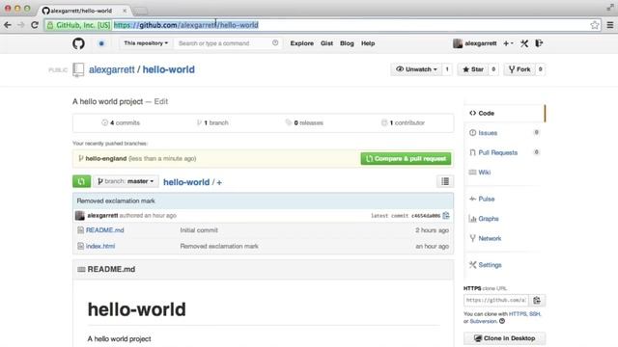Open Settings in sidebar
Image resolution: width=618 pixels, height=347 pixels.
click(x=490, y=265)
